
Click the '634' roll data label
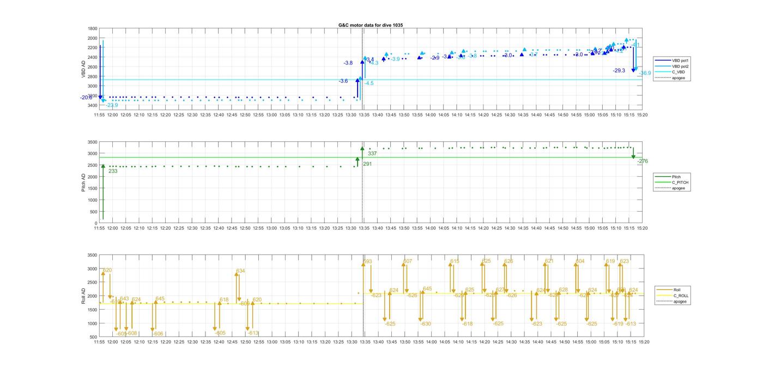(240, 271)
